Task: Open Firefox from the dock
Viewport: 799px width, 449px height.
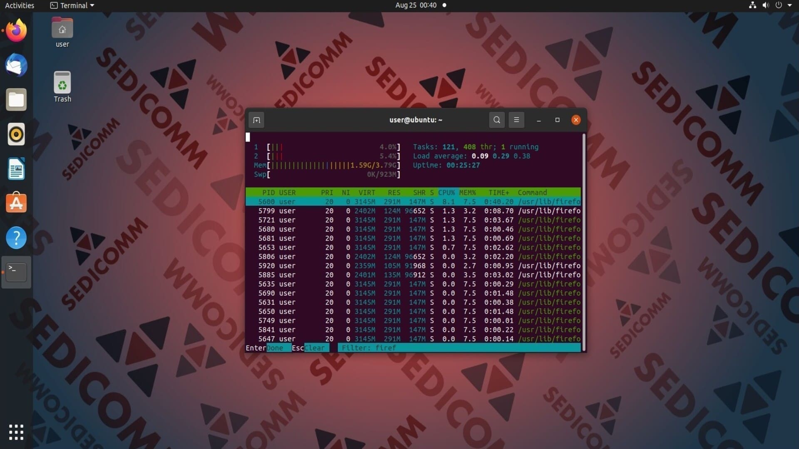Action: [16, 30]
